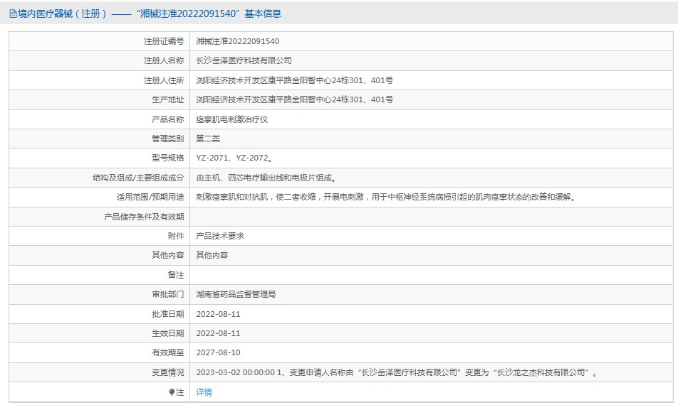This screenshot has height=405, width=678.
Task: Click the 第二类 management category value
Action: (x=208, y=139)
